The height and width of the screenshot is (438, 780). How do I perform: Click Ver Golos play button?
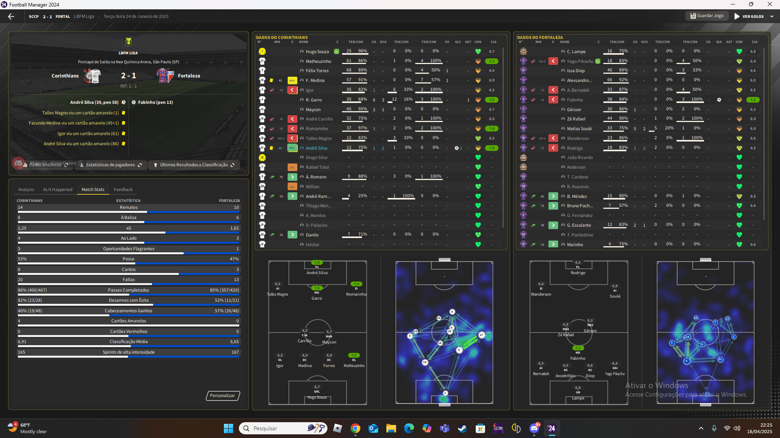point(749,17)
